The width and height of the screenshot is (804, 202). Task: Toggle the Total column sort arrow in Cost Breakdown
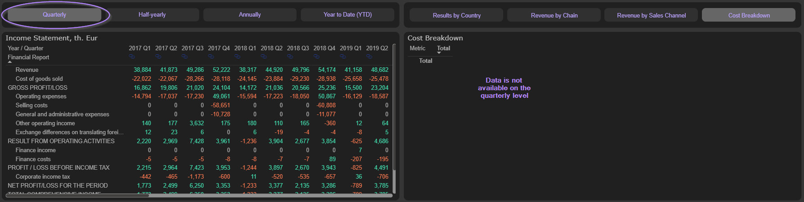439,53
